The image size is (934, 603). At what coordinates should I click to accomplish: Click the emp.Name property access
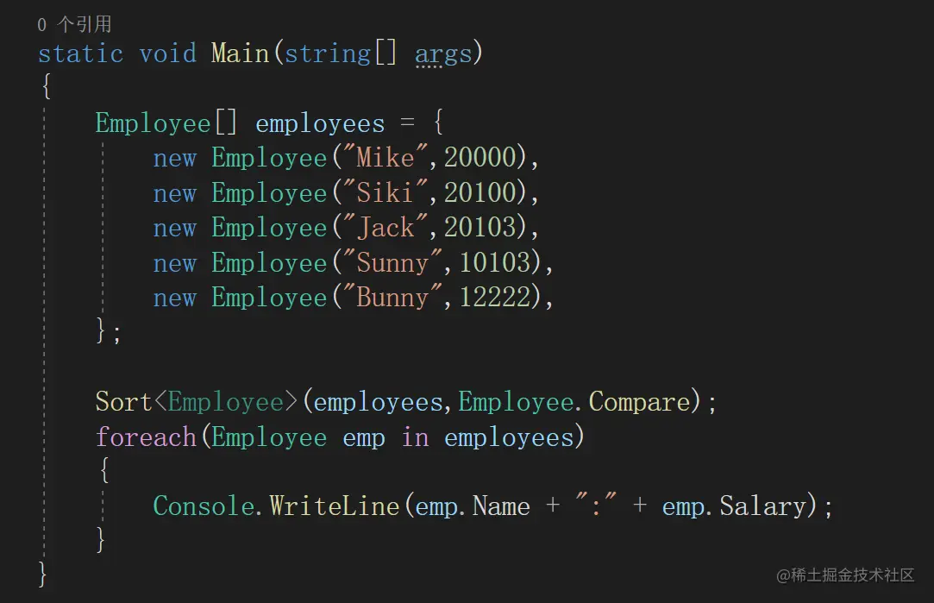[473, 507]
